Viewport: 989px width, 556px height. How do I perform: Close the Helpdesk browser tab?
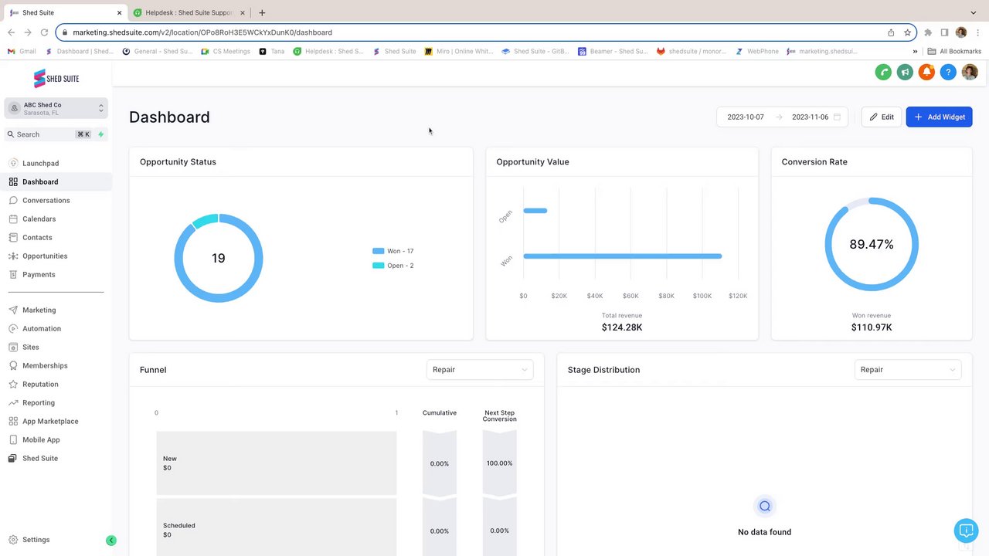244,12
